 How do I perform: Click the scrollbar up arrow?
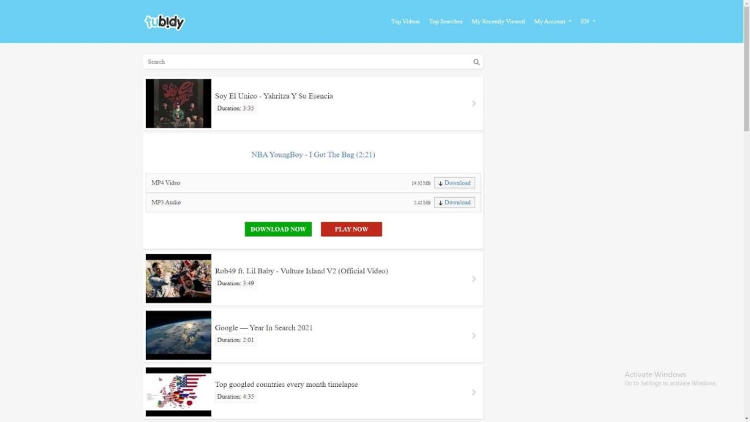[x=746, y=3]
